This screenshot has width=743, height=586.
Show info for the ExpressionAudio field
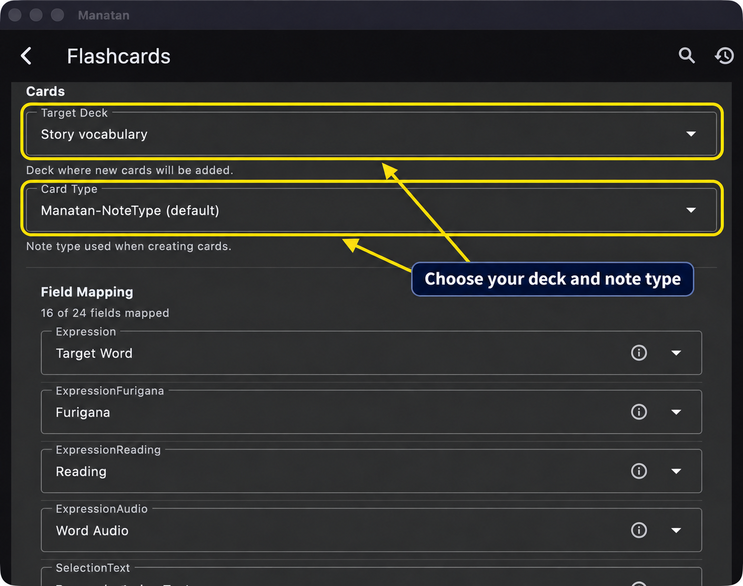pos(639,530)
